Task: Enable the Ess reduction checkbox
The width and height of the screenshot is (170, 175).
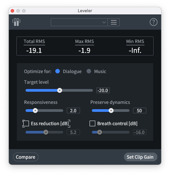Action: point(26,124)
